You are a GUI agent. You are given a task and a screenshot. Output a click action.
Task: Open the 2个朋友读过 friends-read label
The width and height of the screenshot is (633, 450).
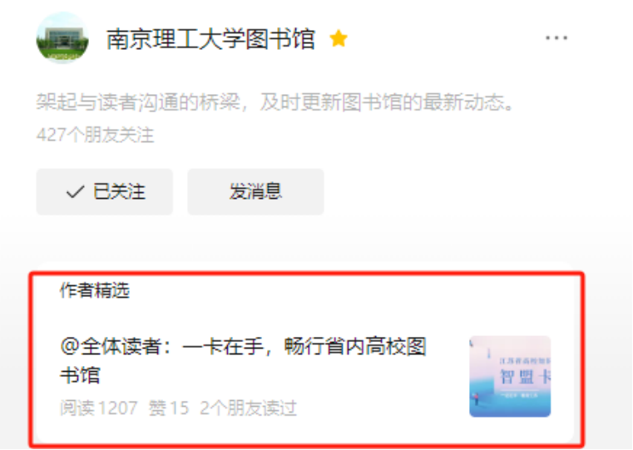click(248, 408)
